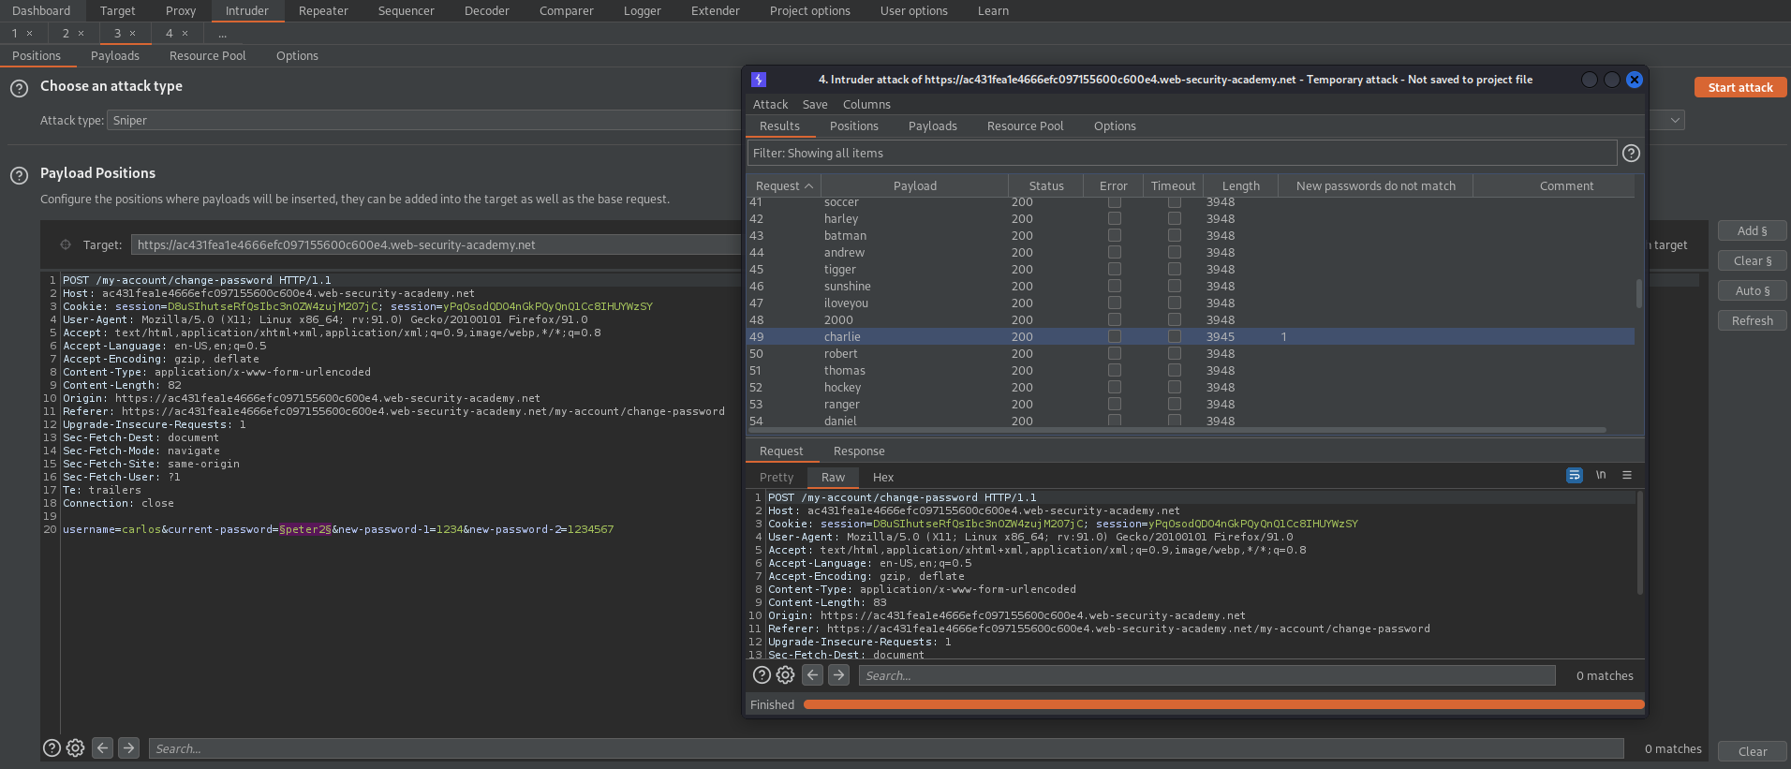
Task: Open help for Choose an attack type
Action: [19, 89]
